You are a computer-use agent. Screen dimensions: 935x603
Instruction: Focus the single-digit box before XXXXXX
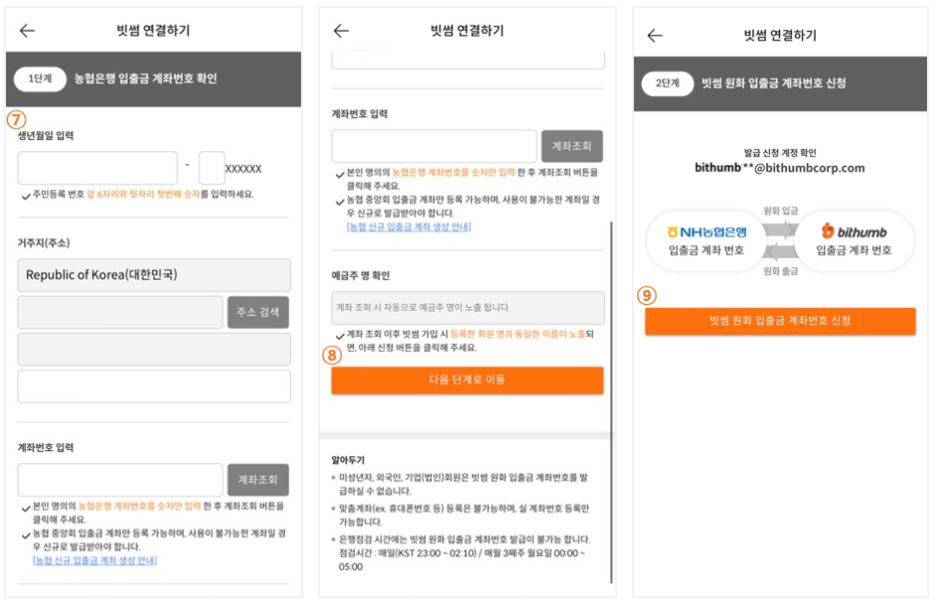click(x=212, y=168)
